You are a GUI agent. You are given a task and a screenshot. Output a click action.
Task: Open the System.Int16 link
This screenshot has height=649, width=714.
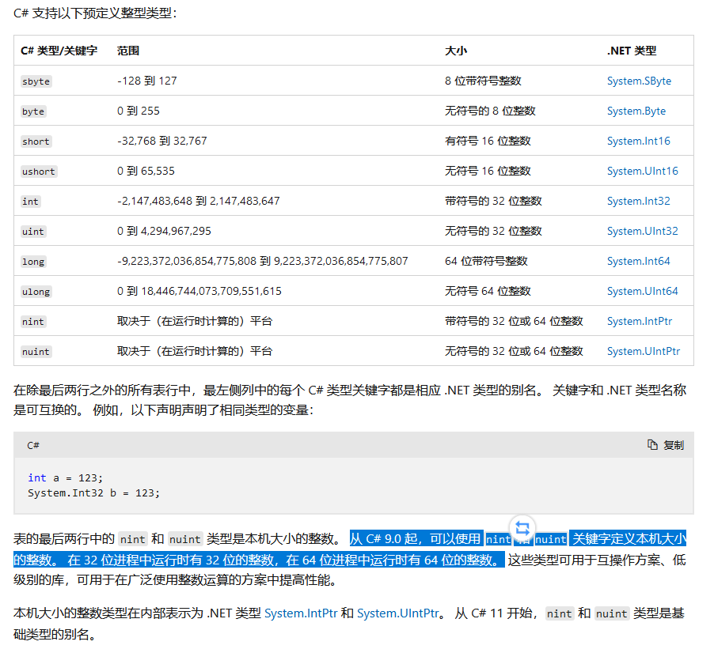click(x=639, y=141)
